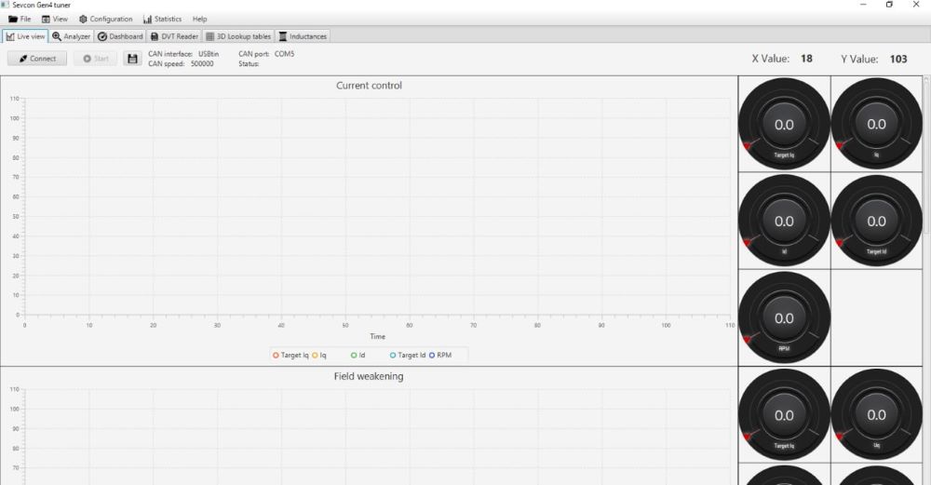Screen dimensions: 931x485
Task: Click the Target Id legend marker
Action: (x=393, y=355)
